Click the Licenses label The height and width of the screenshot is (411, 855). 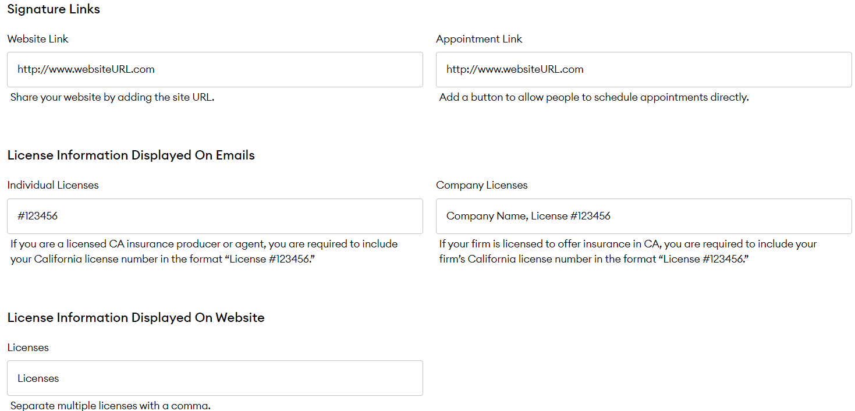[x=28, y=347]
